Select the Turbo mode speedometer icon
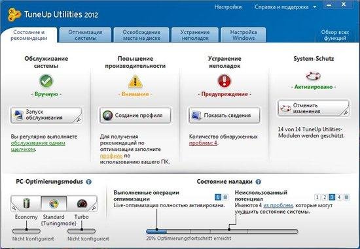This screenshot has height=249, width=360. click(82, 204)
